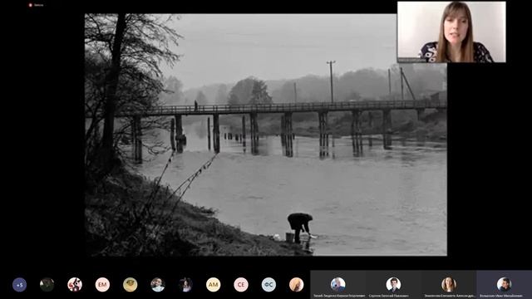Click the blonde-hair avatar right of ФС
The width and height of the screenshot is (532, 299).
pos(296,285)
